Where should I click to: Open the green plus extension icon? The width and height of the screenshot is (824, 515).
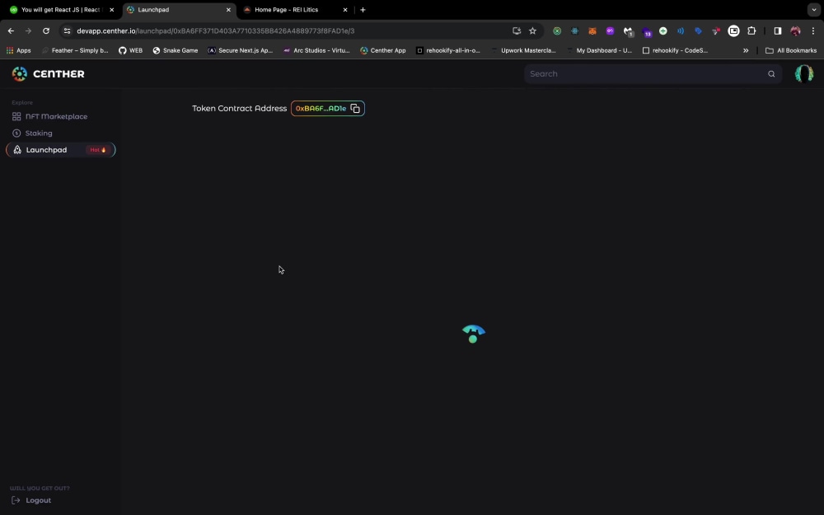click(x=663, y=31)
